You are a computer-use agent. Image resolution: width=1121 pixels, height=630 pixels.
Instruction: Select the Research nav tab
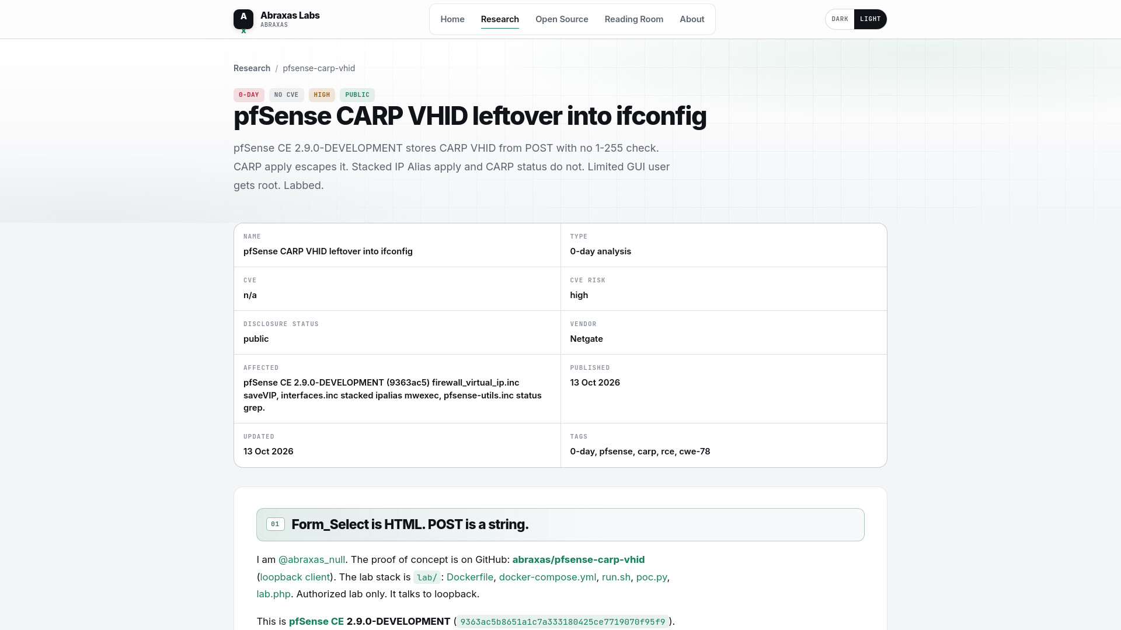500,19
